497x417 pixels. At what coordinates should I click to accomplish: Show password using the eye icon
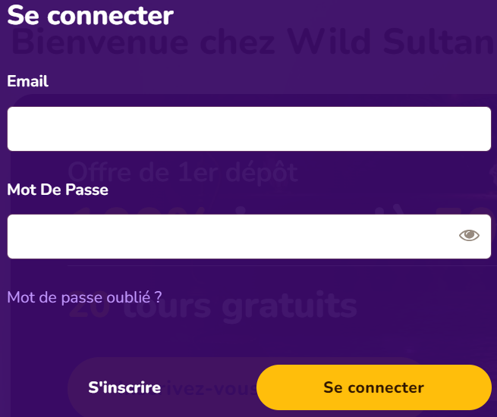coord(469,235)
